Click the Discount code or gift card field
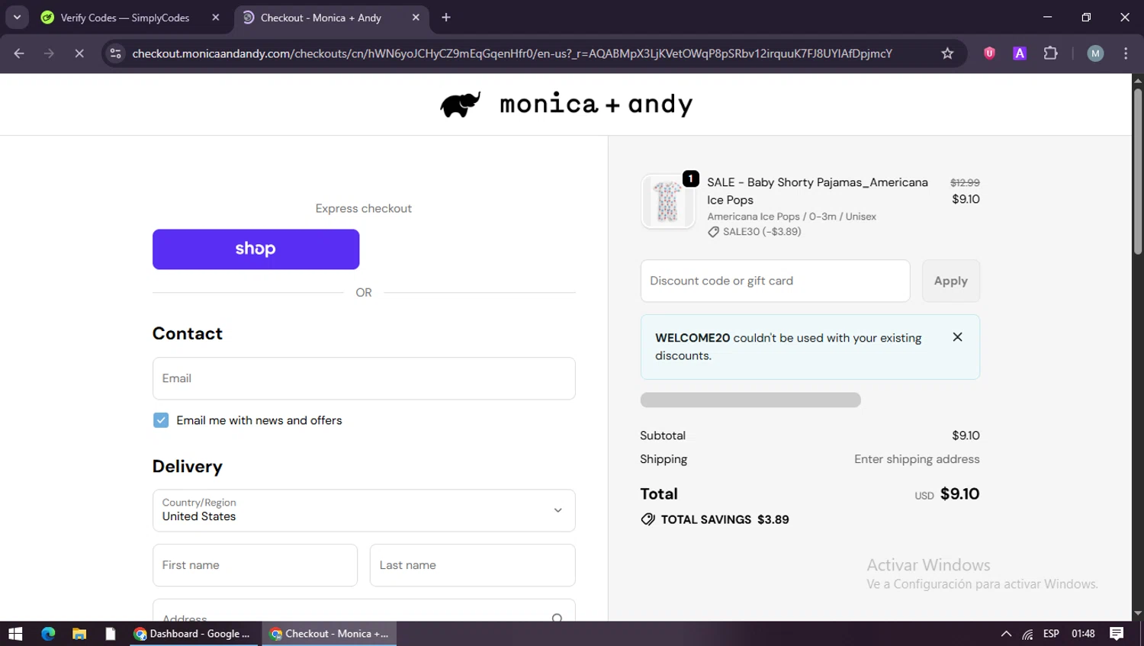 tap(775, 281)
